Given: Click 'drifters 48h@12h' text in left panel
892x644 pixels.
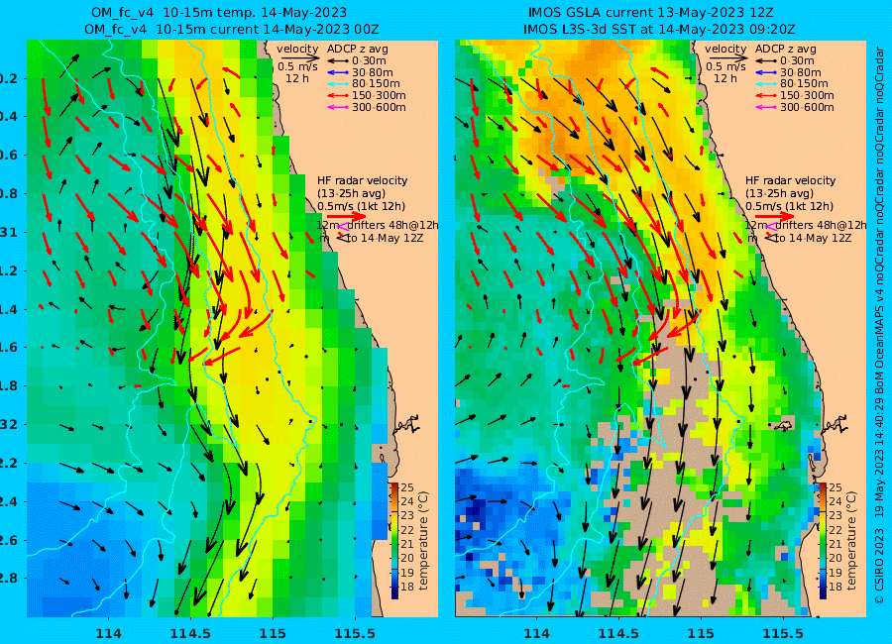Looking at the screenshot, I should point(393,225).
